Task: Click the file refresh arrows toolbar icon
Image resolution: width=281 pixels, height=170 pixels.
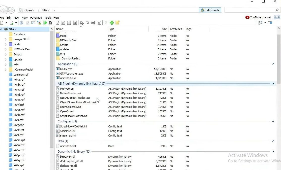Action: (x=99, y=23)
